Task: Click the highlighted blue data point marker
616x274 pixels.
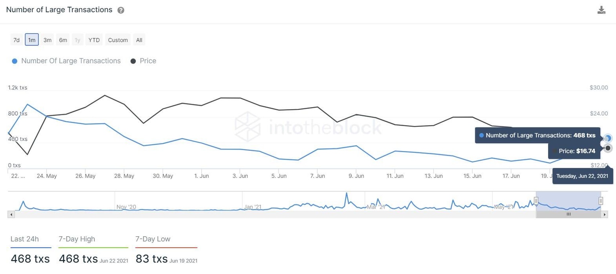Action: [607, 138]
